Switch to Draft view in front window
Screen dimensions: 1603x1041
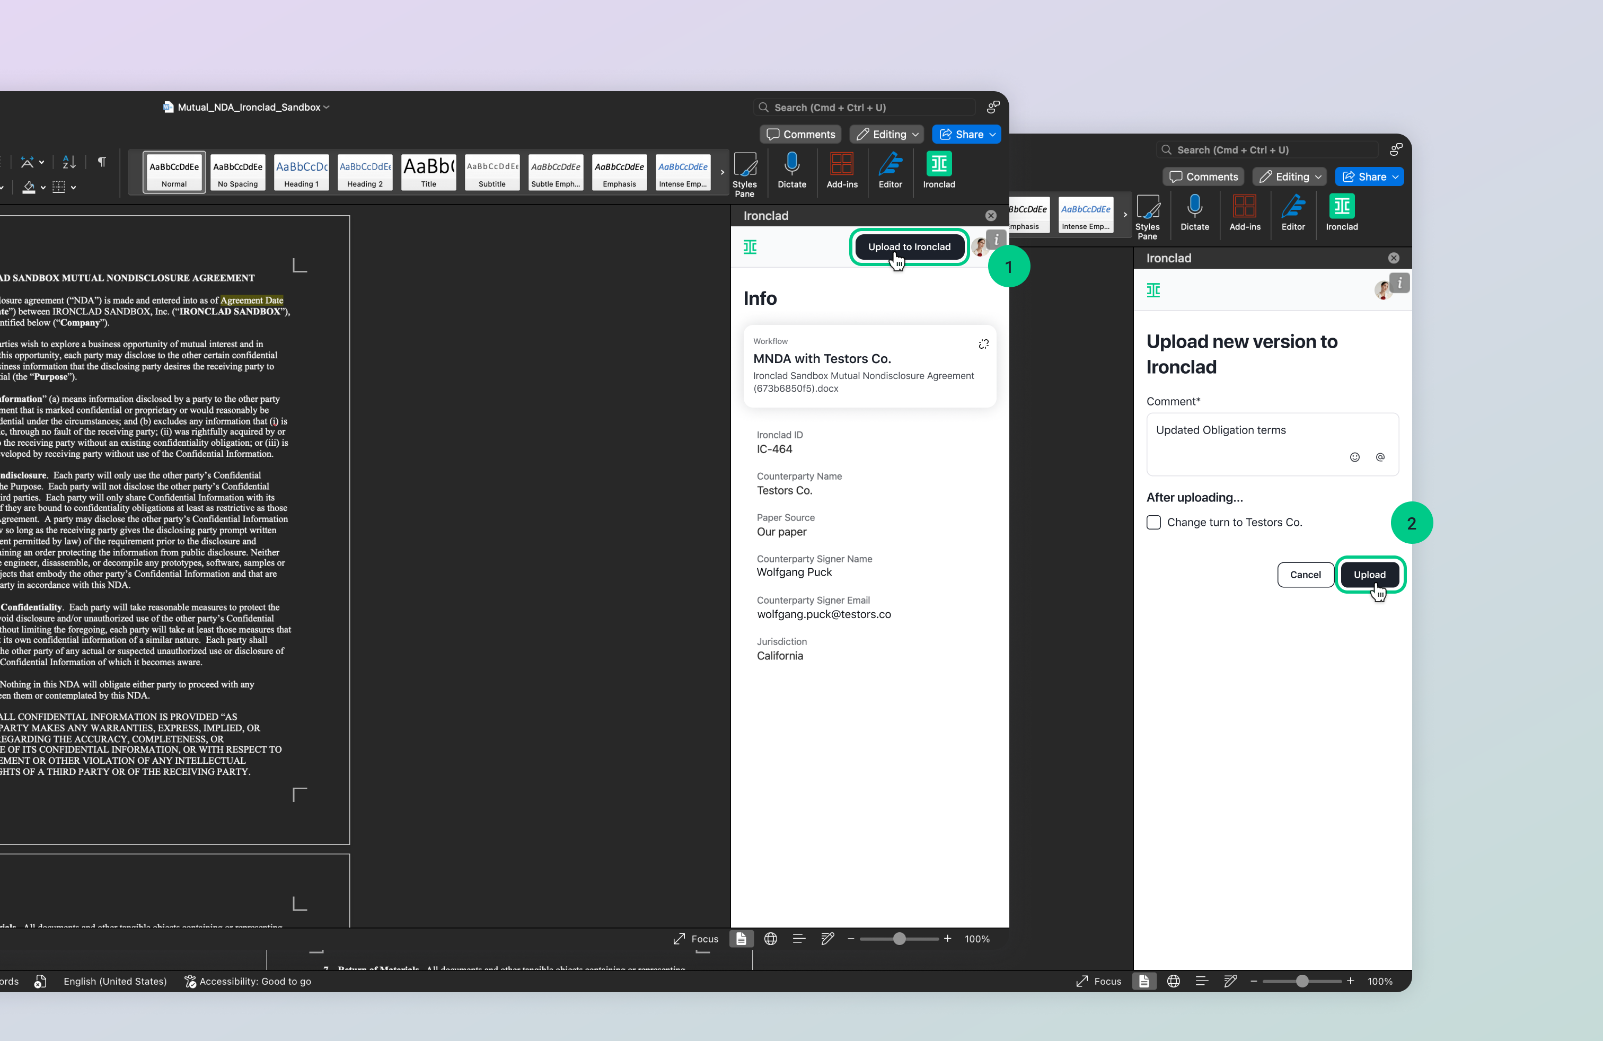point(828,939)
